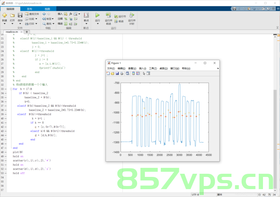This screenshot has height=197, width=280.
Task: Switch to the View (视图) tab
Action: tap(47, 9)
